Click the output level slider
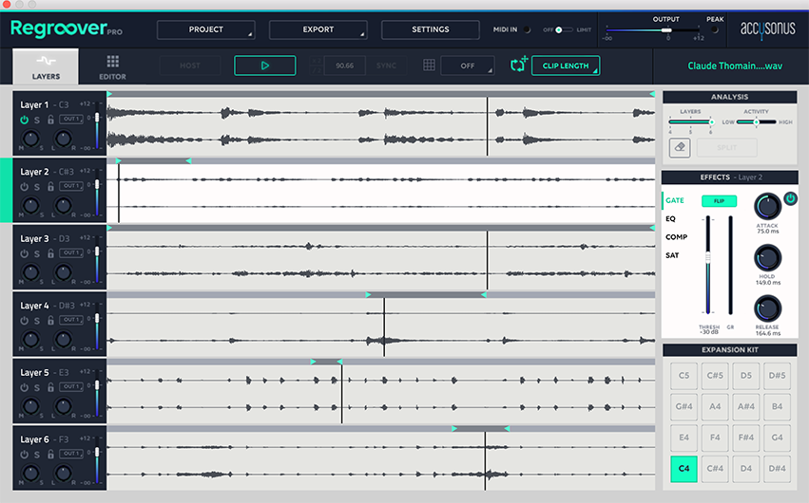This screenshot has height=503, width=809. point(654,30)
